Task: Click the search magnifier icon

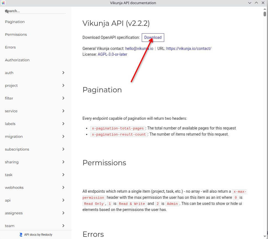Action: [x=6, y=11]
